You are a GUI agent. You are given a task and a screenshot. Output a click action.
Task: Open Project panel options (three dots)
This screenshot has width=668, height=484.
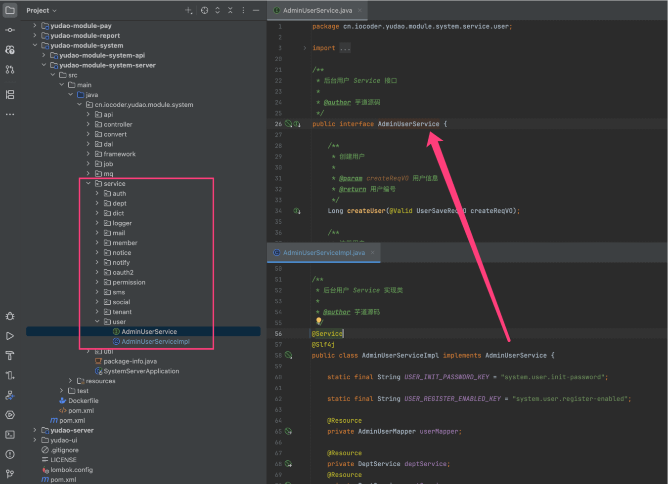[243, 10]
